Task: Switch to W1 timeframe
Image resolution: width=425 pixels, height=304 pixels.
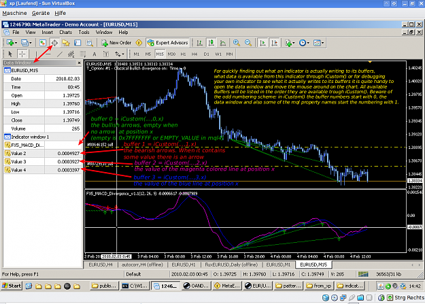Action: coord(218,54)
